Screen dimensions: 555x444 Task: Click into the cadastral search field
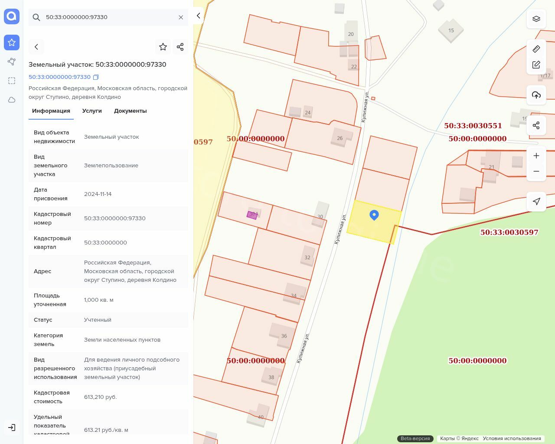108,17
